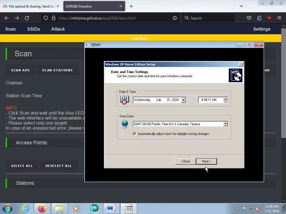Click the DESELECT ALL button

58,166
